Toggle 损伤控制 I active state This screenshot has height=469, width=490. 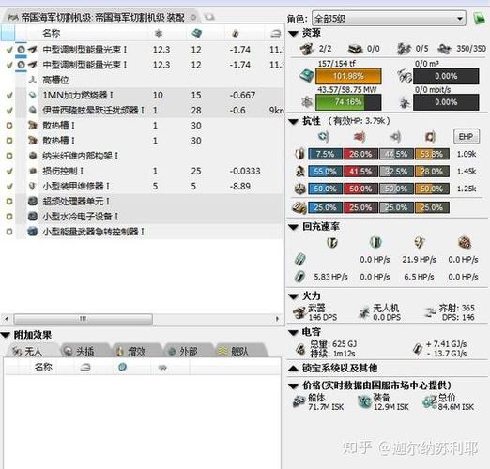(9, 171)
